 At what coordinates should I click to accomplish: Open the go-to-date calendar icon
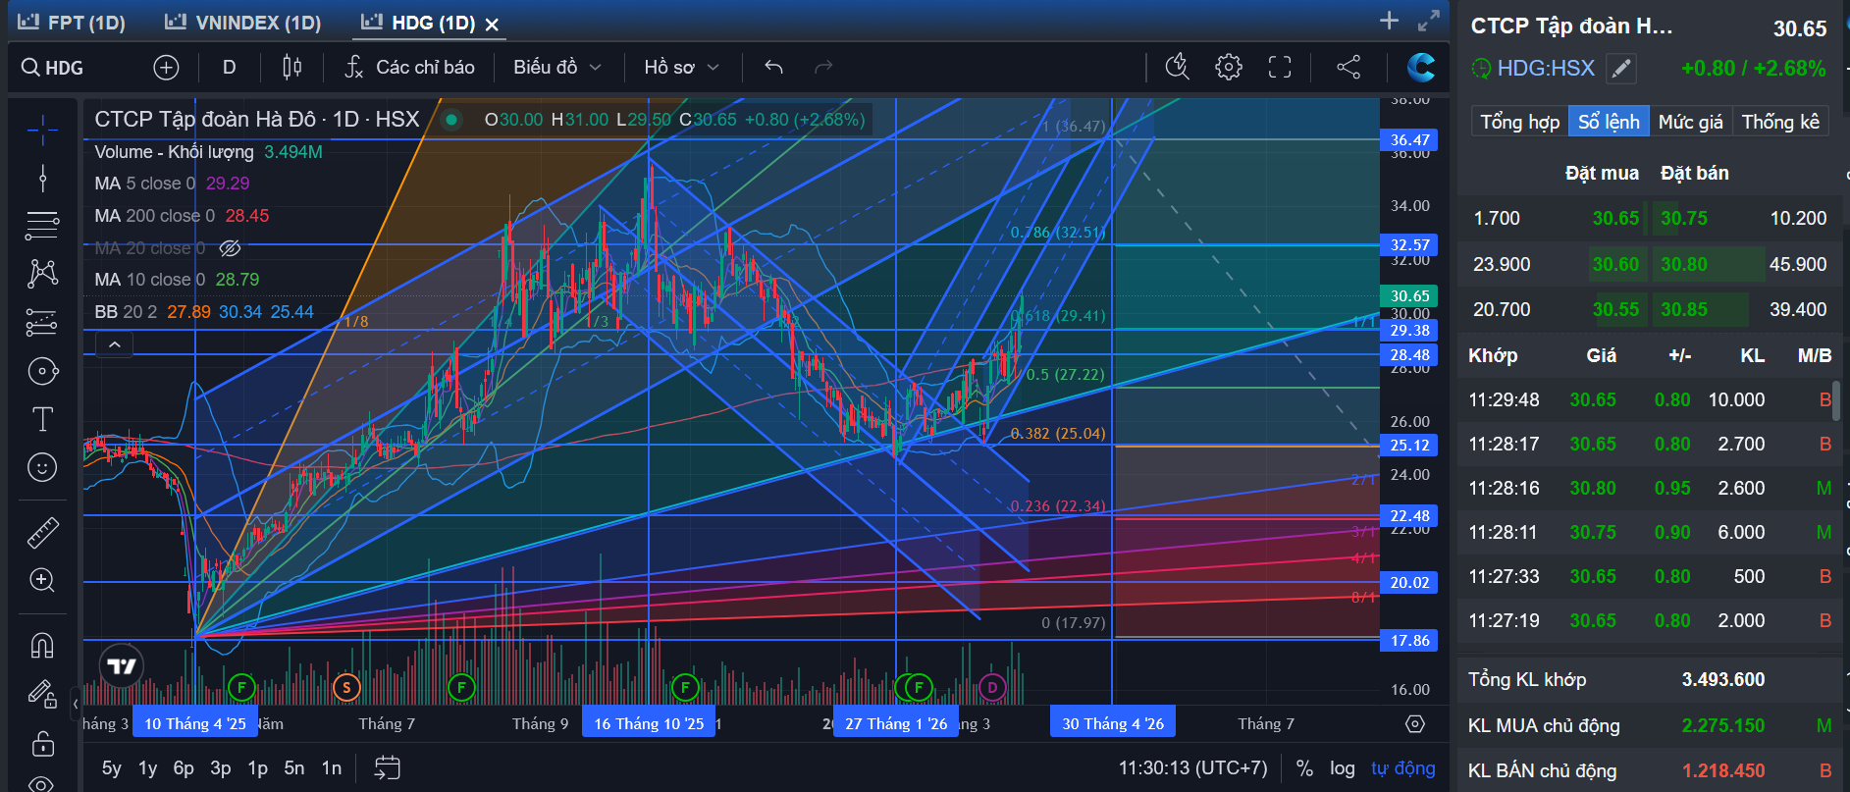pos(388,767)
